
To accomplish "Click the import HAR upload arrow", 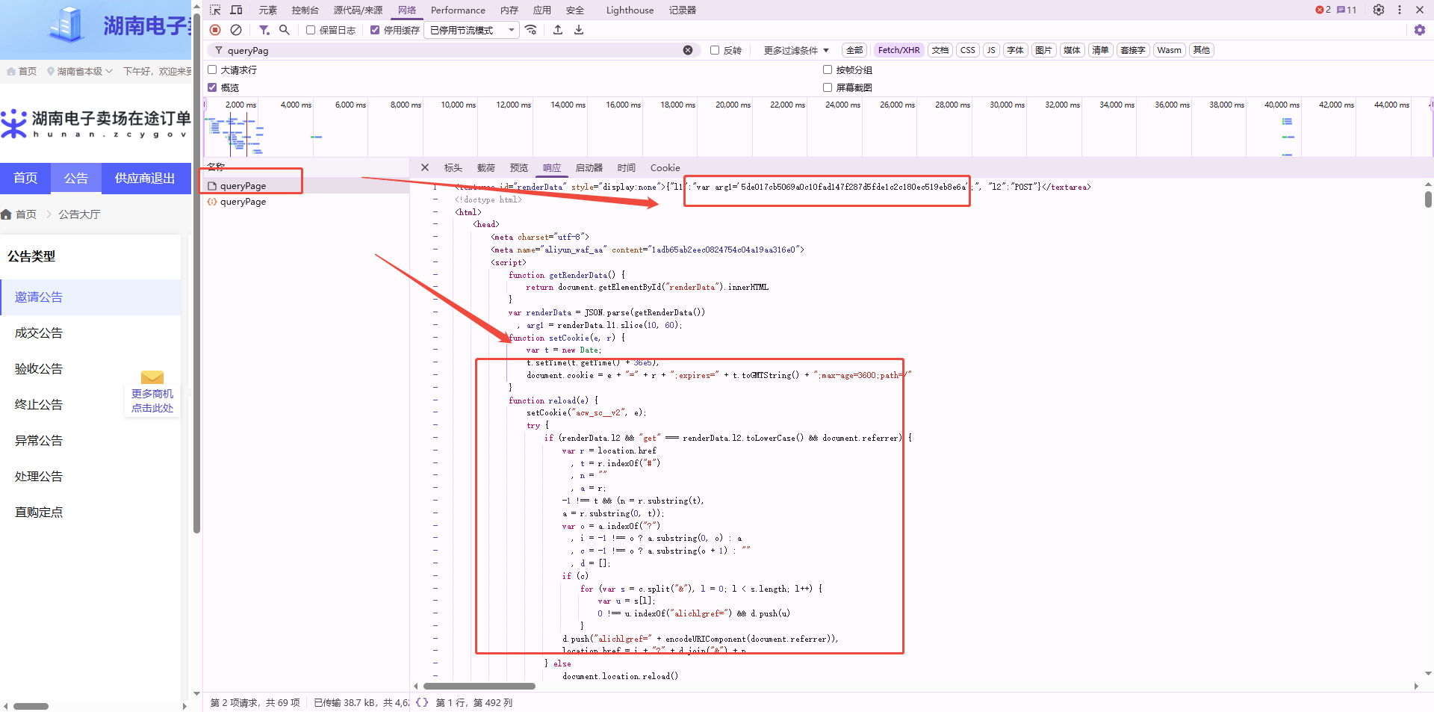I will point(558,30).
